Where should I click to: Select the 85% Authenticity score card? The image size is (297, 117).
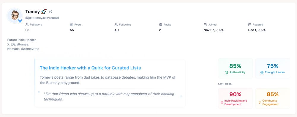[x=235, y=68]
